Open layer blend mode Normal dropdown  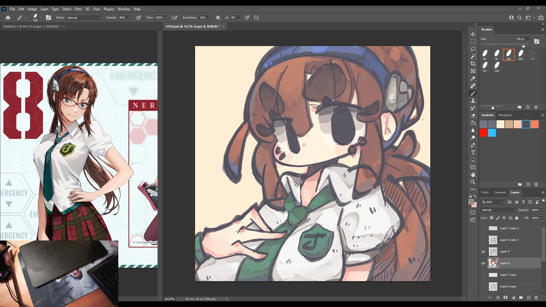(498, 210)
